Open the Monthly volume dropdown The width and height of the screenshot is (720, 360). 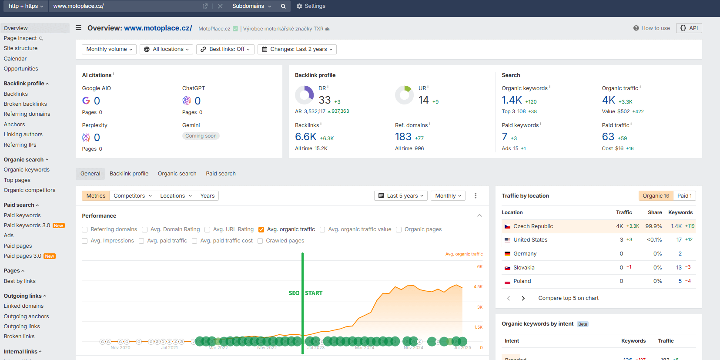point(109,49)
